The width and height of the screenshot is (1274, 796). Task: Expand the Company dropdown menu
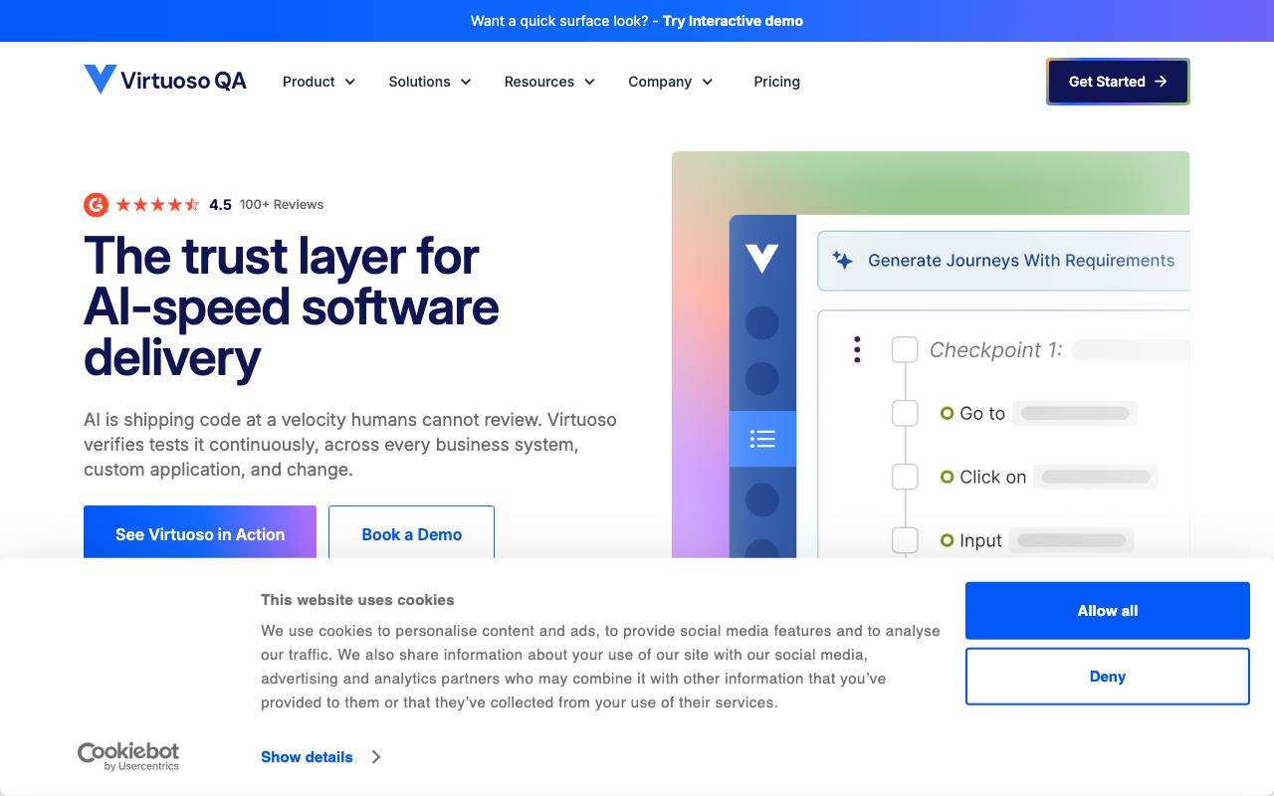coord(671,82)
